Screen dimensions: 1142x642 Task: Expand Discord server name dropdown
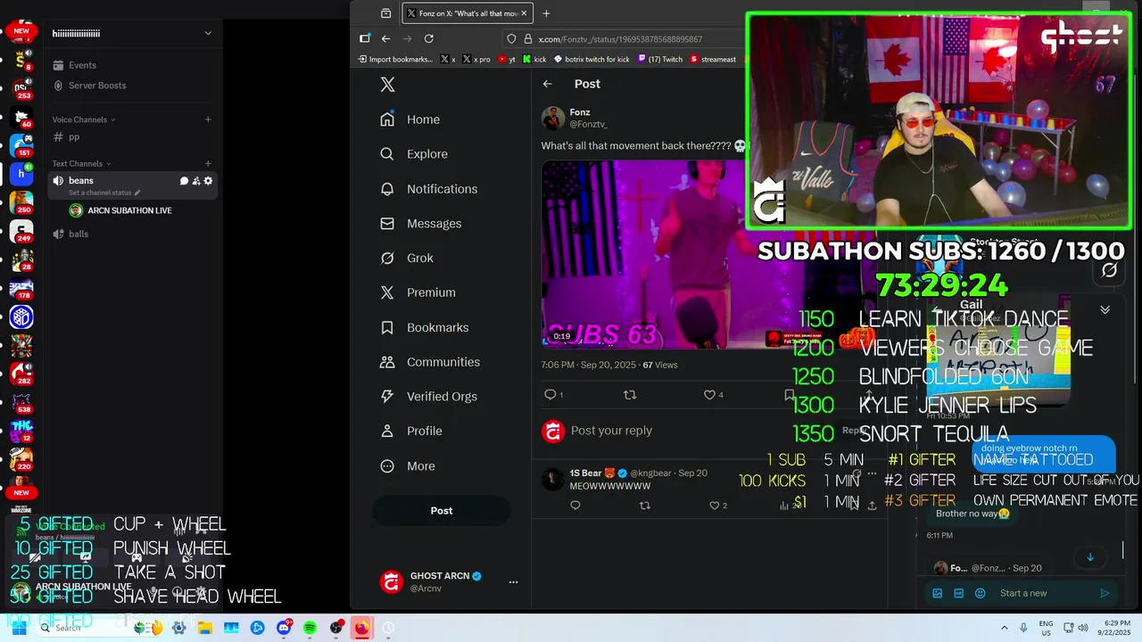pos(208,33)
